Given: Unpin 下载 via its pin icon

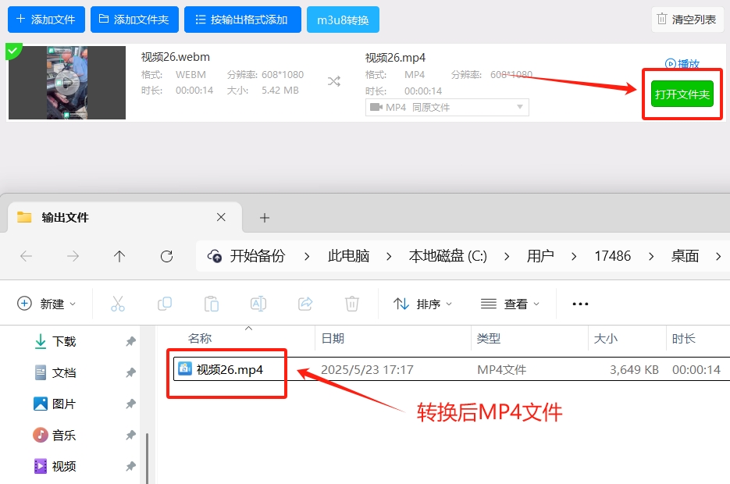Looking at the screenshot, I should (x=130, y=341).
